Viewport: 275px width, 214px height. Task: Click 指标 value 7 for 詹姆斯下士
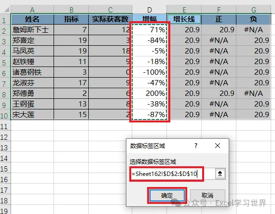coord(71,30)
